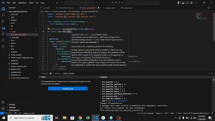Open the Edit menu

click(14, 3)
